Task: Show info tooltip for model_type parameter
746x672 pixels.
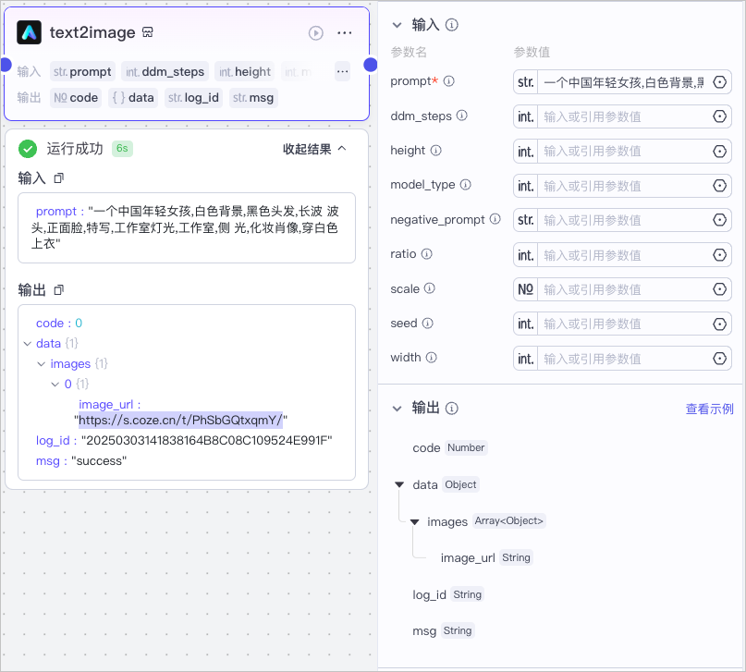Action: point(466,185)
